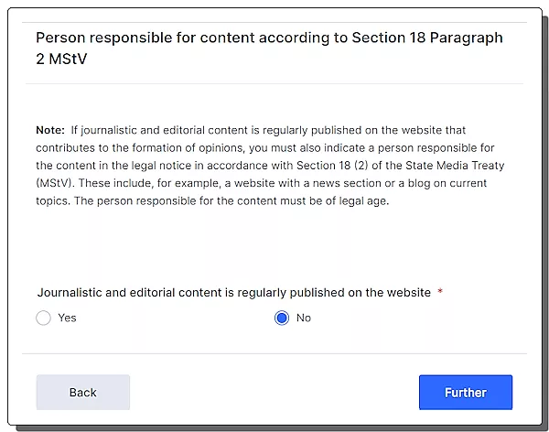The image size is (549, 432).
Task: Select the No radio button
Action: coord(282,319)
